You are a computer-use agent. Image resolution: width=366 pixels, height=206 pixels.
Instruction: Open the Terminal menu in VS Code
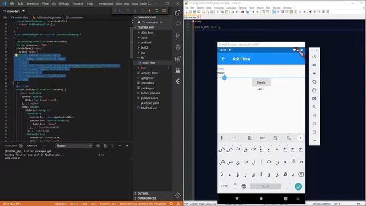(78, 3)
